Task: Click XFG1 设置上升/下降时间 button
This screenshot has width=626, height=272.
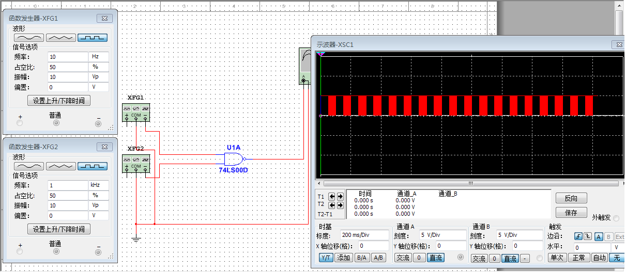Action: (x=58, y=101)
